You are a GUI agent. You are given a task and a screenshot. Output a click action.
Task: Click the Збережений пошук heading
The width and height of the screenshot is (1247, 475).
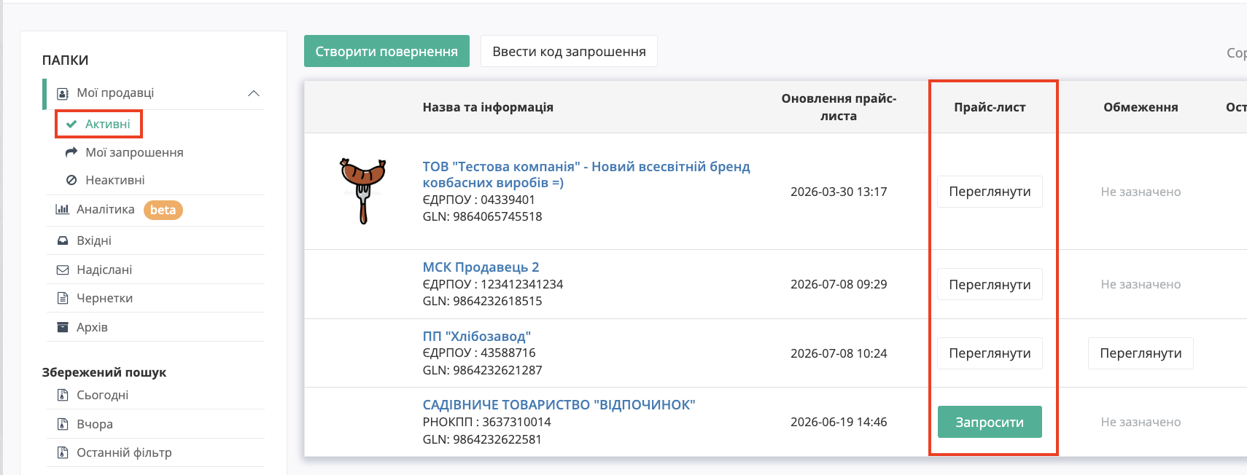[104, 372]
